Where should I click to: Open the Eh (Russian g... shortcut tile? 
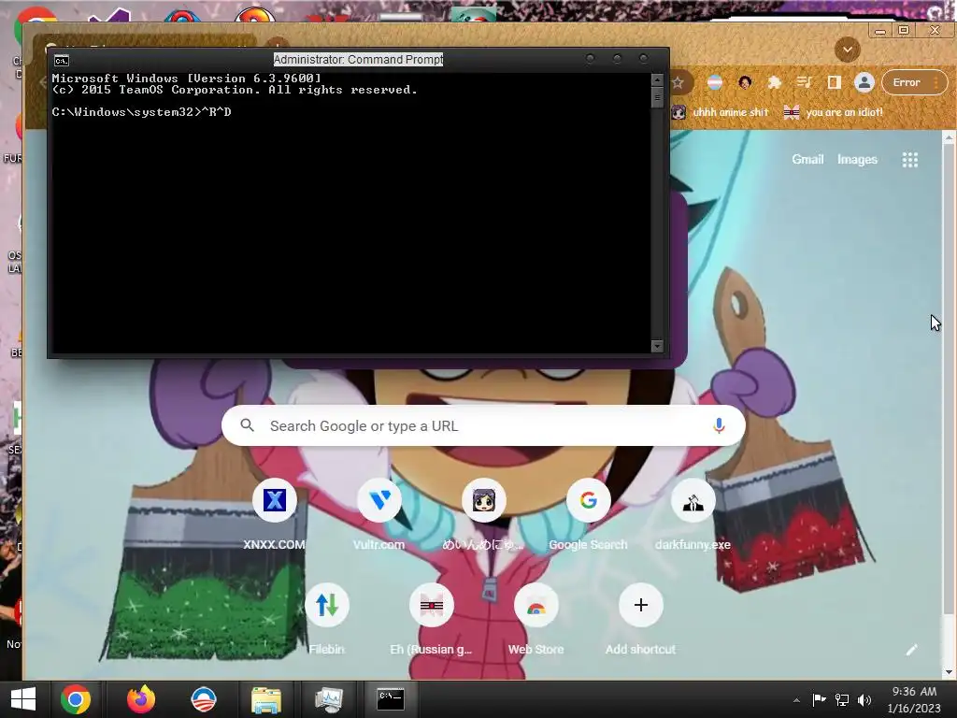(x=432, y=605)
